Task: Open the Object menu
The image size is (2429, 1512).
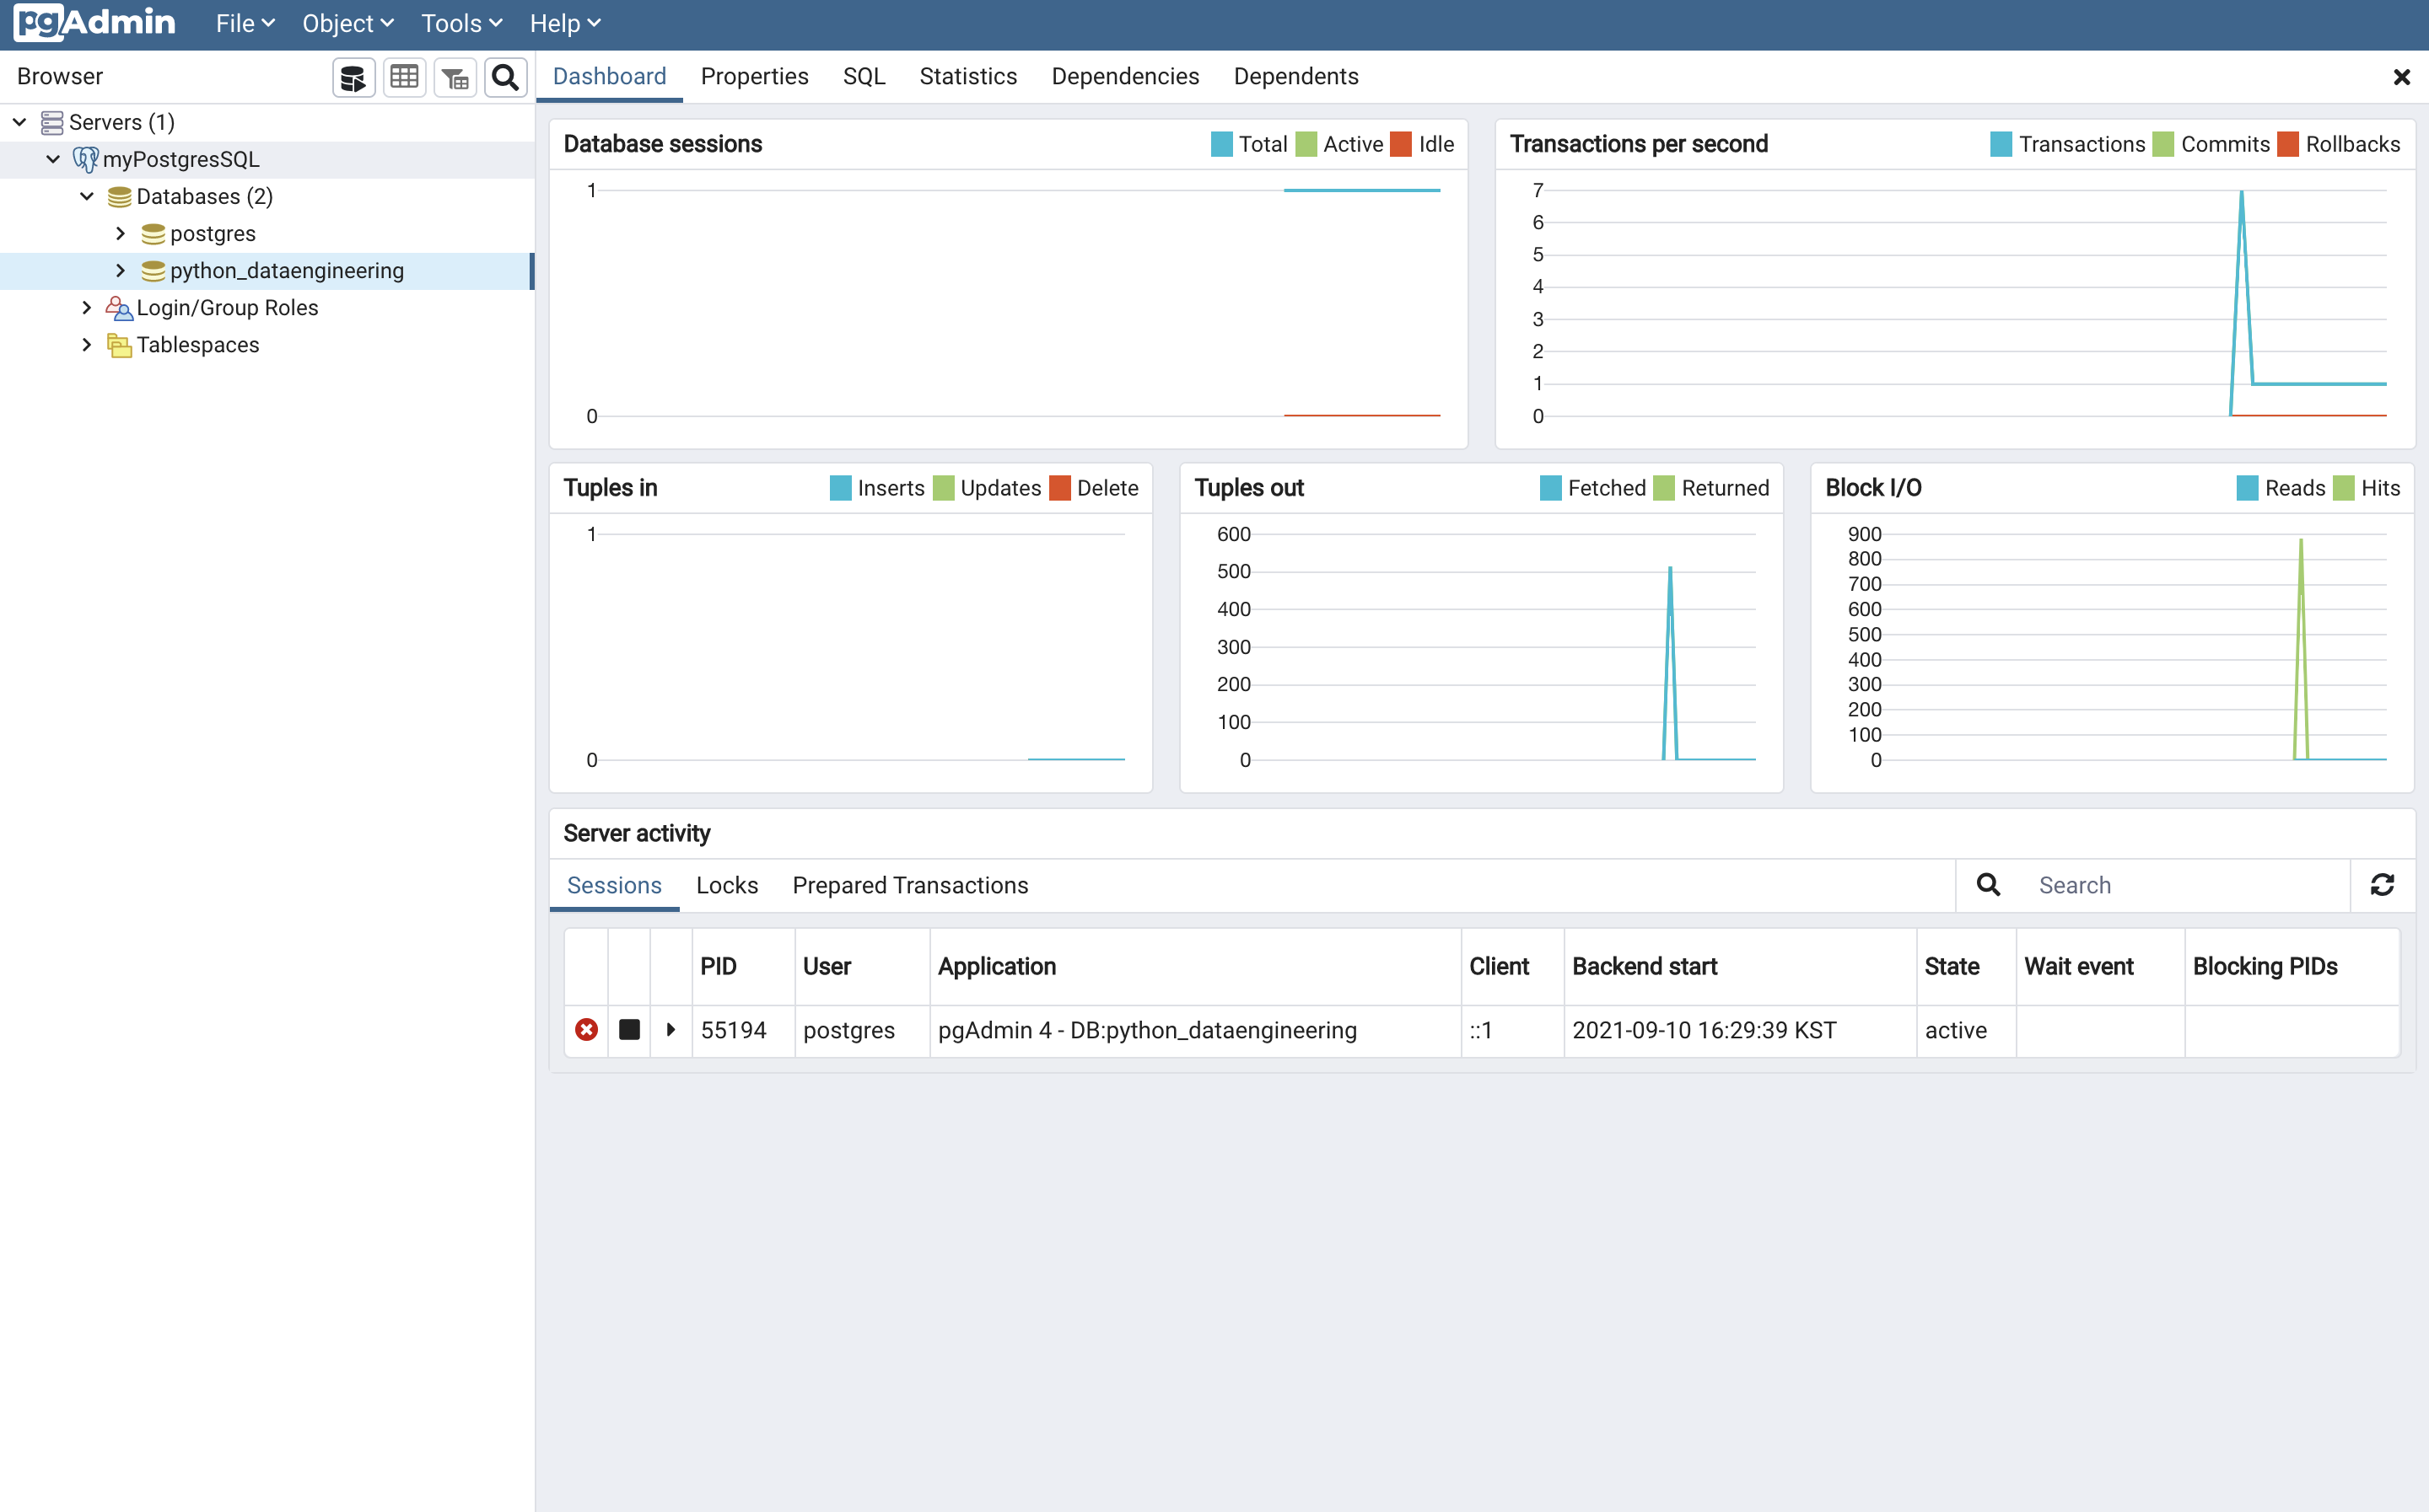Action: tap(348, 23)
